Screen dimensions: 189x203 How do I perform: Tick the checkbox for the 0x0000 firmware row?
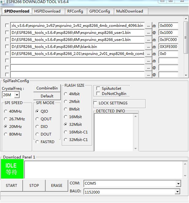tap(7, 25)
